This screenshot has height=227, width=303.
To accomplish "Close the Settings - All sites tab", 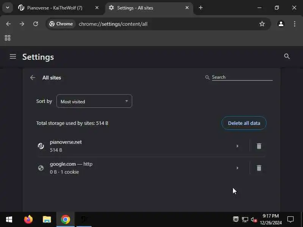I will pos(187,8).
